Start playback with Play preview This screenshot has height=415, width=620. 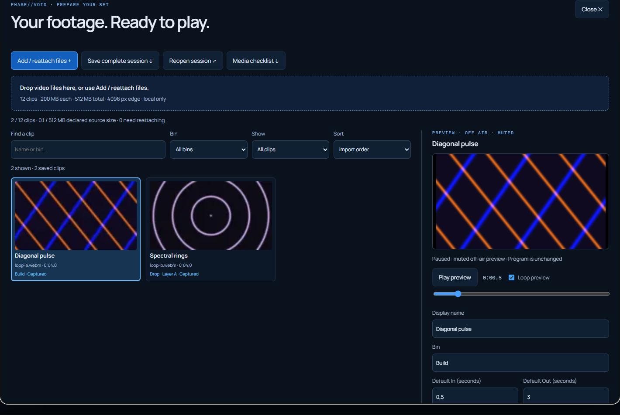point(455,277)
